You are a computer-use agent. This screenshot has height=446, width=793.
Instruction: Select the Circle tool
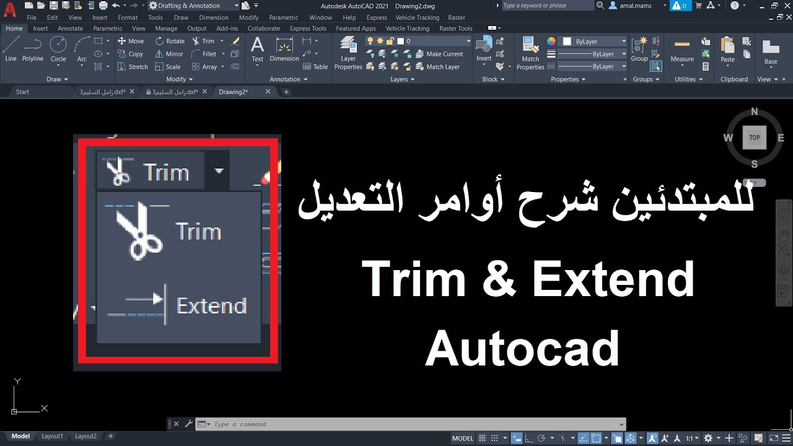pos(58,49)
